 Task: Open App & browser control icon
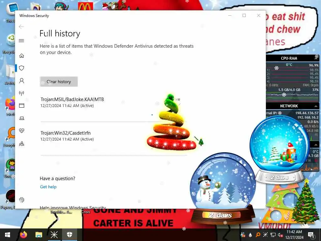click(22, 105)
